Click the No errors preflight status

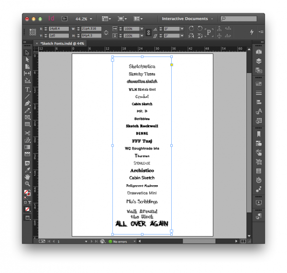(122, 241)
